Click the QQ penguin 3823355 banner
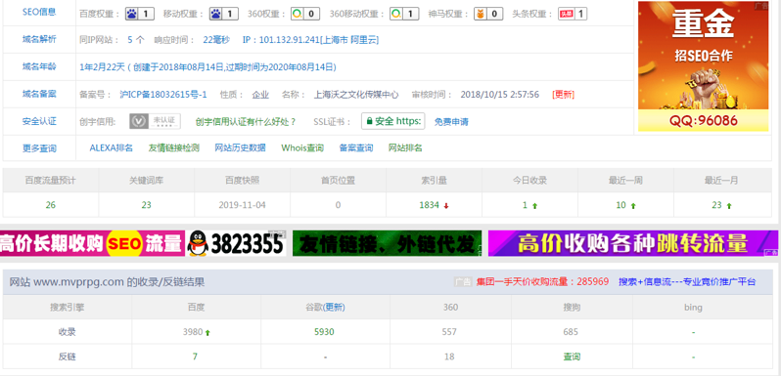The height and width of the screenshot is (376, 781). (x=236, y=243)
